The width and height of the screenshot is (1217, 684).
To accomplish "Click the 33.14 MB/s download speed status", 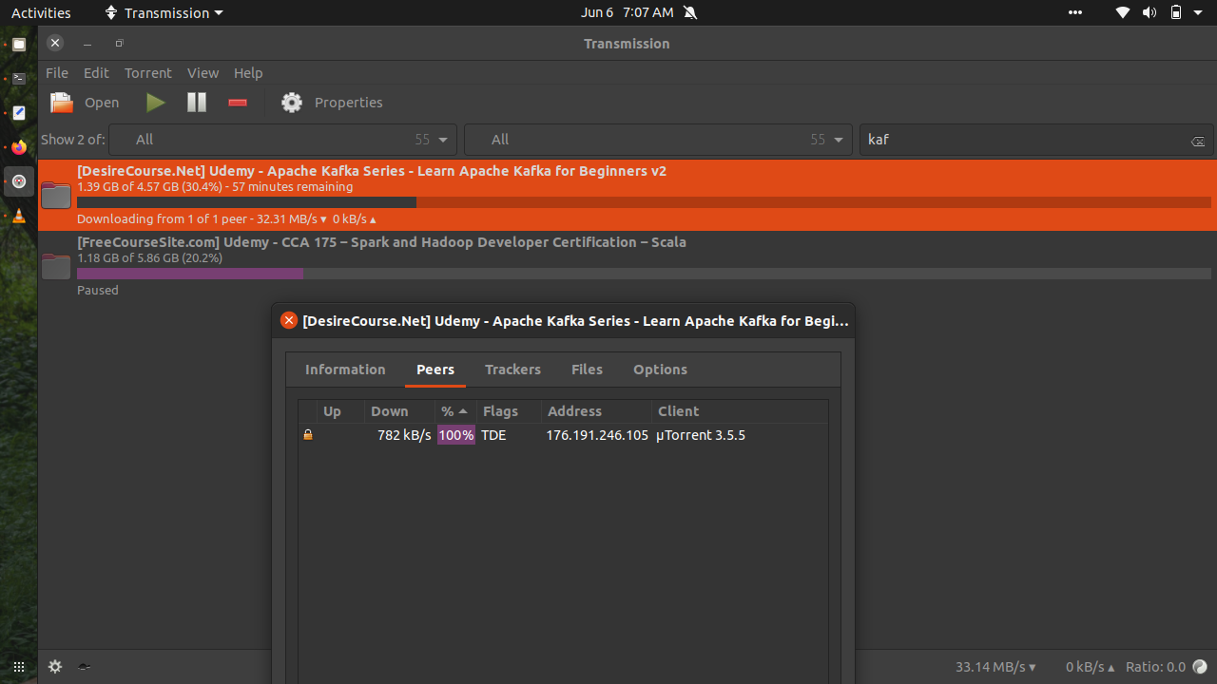I will coord(996,667).
